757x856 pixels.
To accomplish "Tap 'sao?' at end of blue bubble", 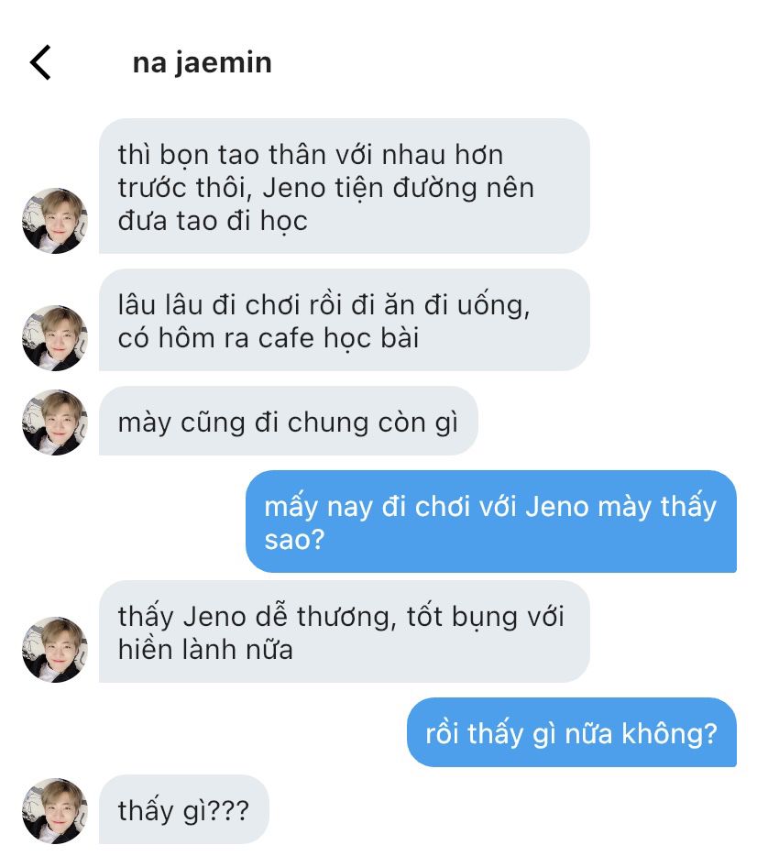I will pyautogui.click(x=295, y=540).
